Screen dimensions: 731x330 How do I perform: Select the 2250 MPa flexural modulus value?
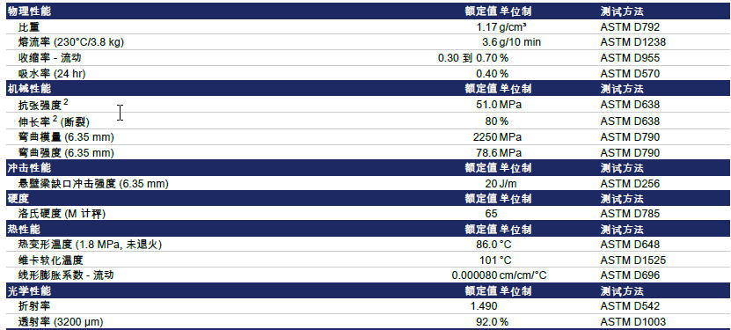coord(497,137)
